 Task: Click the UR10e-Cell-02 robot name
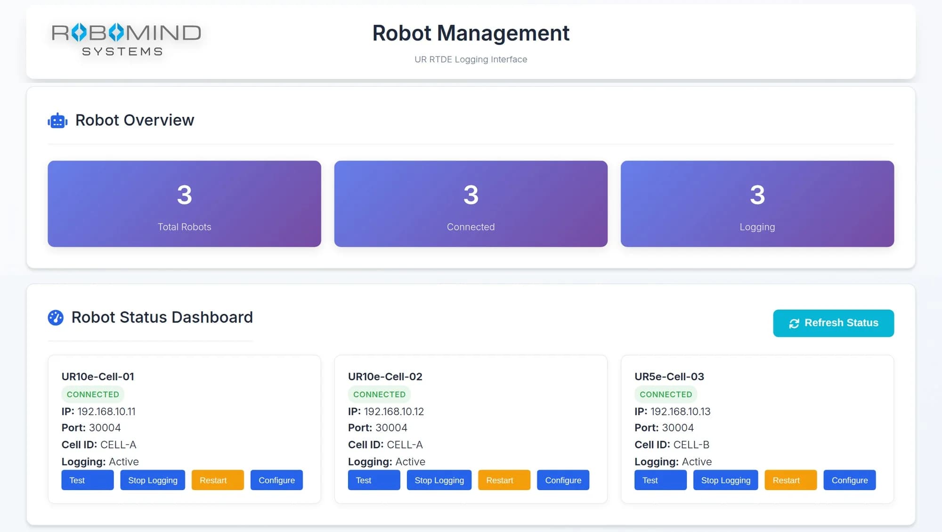coord(385,376)
